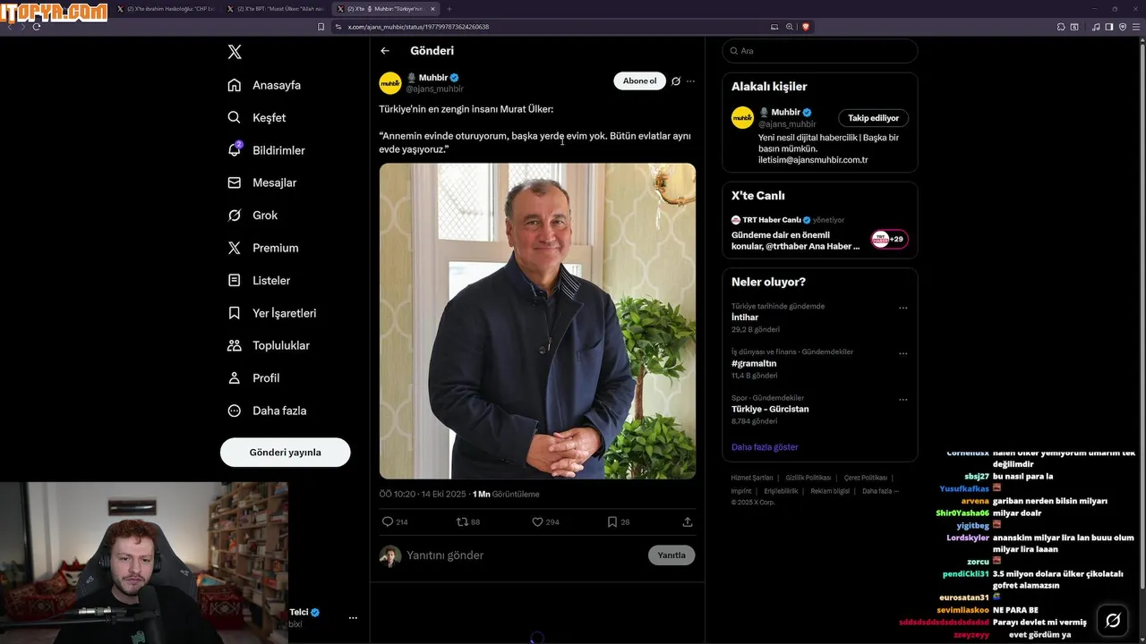
Task: Open a new browser tab
Action: (x=449, y=8)
